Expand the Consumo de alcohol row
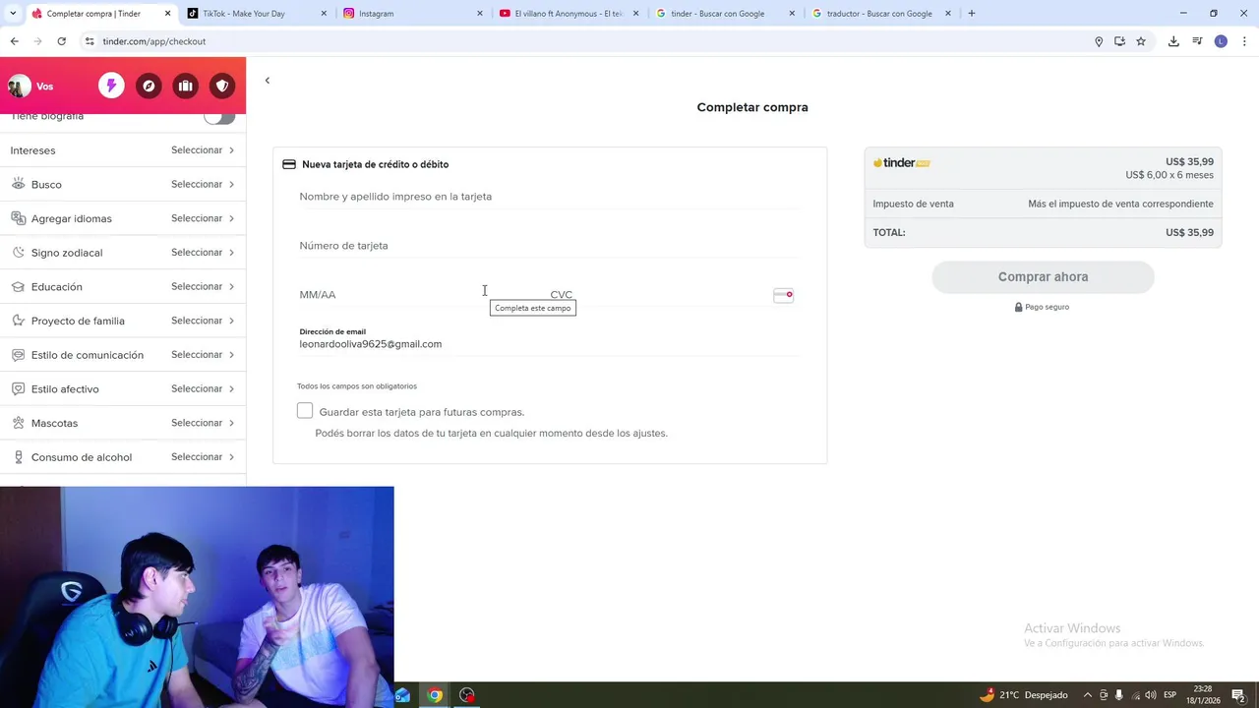Viewport: 1259px width, 708px height. [123, 457]
